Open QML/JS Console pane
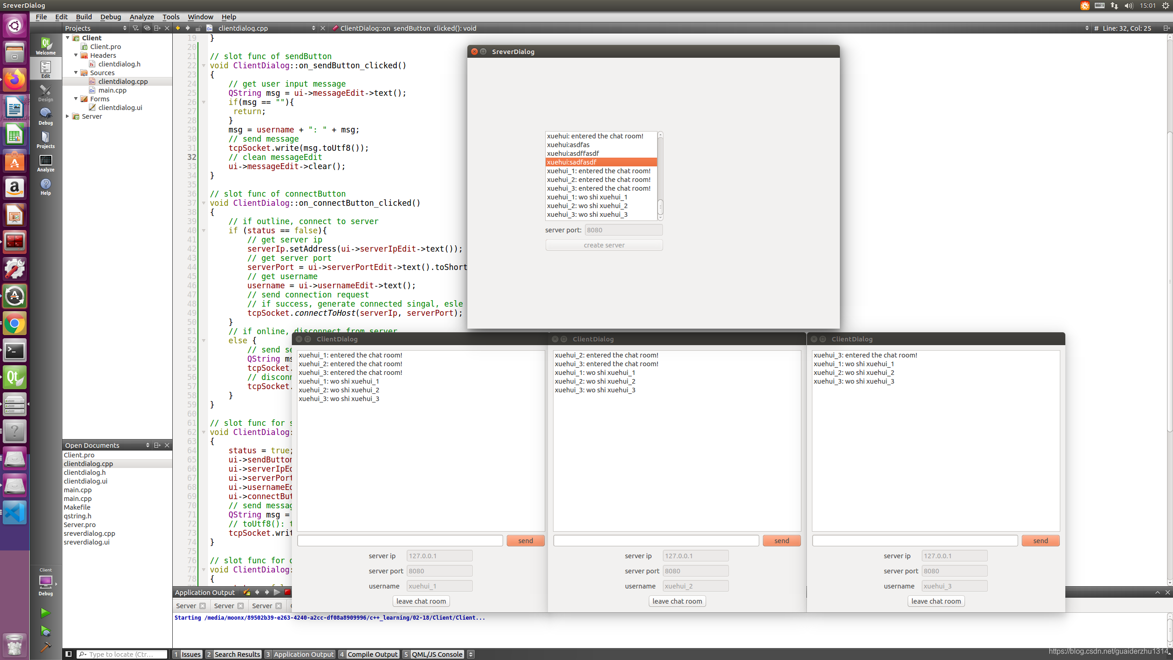 (433, 654)
